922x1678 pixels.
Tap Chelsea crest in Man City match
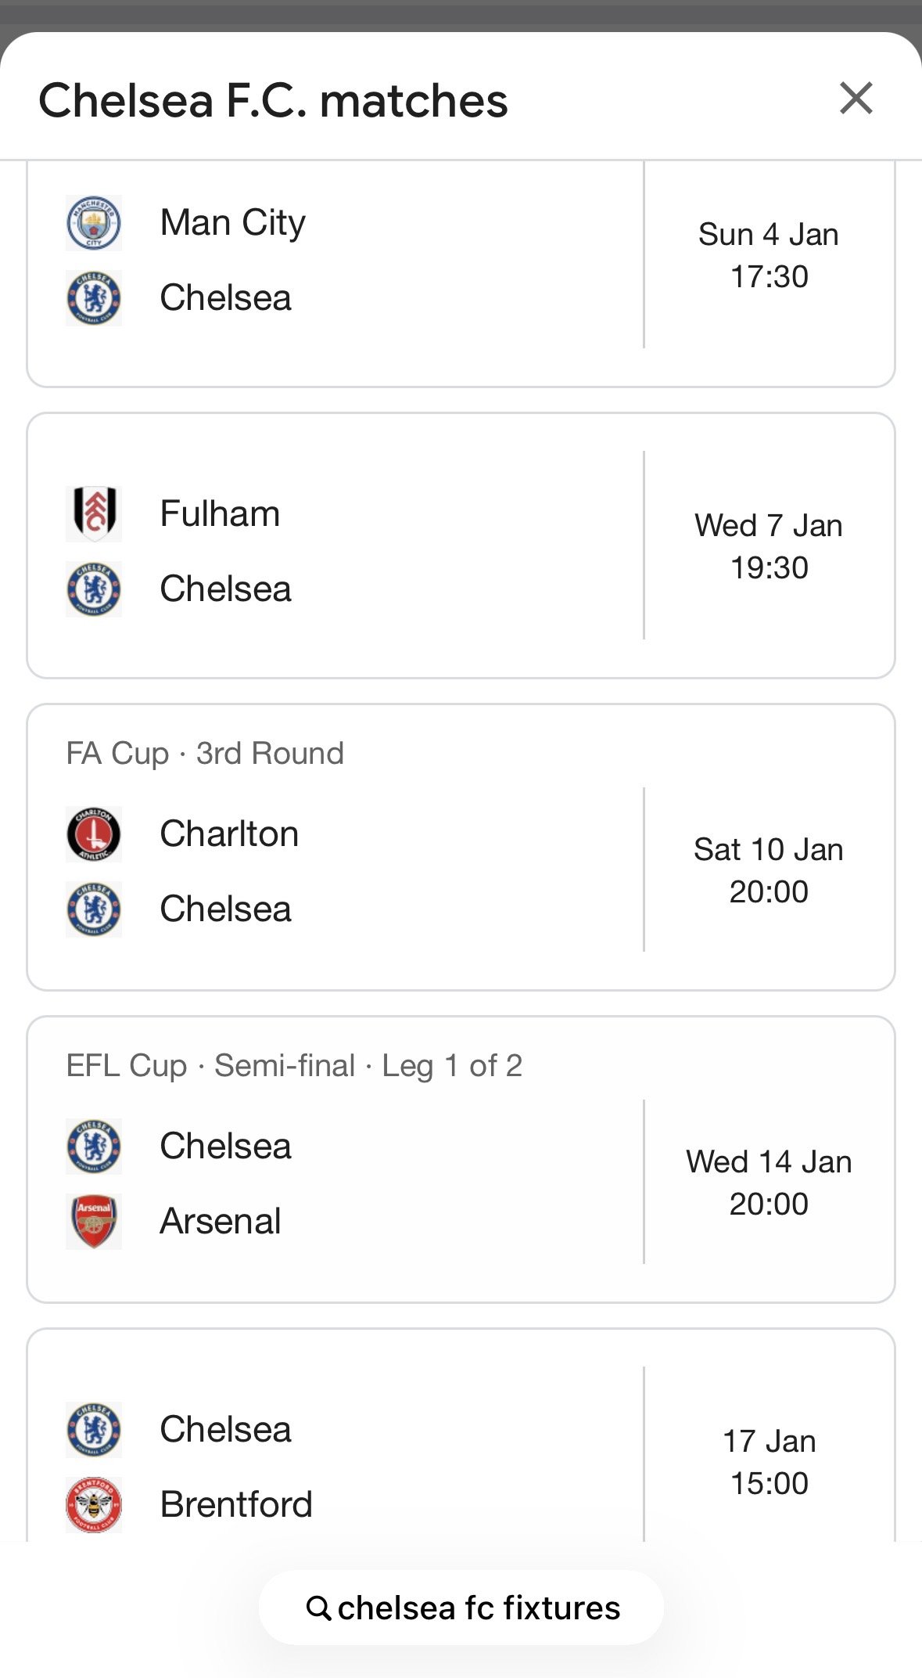[94, 298]
